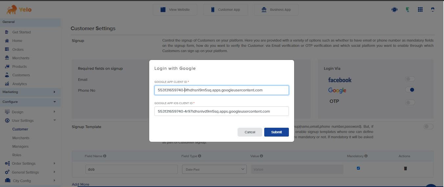This screenshot has height=187, width=444.
Task: Click the Field Name info icon
Action: click(x=105, y=156)
